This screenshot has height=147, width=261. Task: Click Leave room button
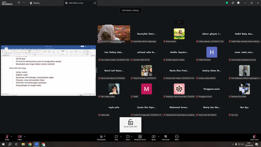pos(254,138)
